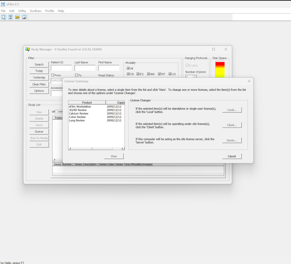Image resolution: width=291 pixels, height=264 pixels.
Task: Click the Product column header
Action: [87, 102]
